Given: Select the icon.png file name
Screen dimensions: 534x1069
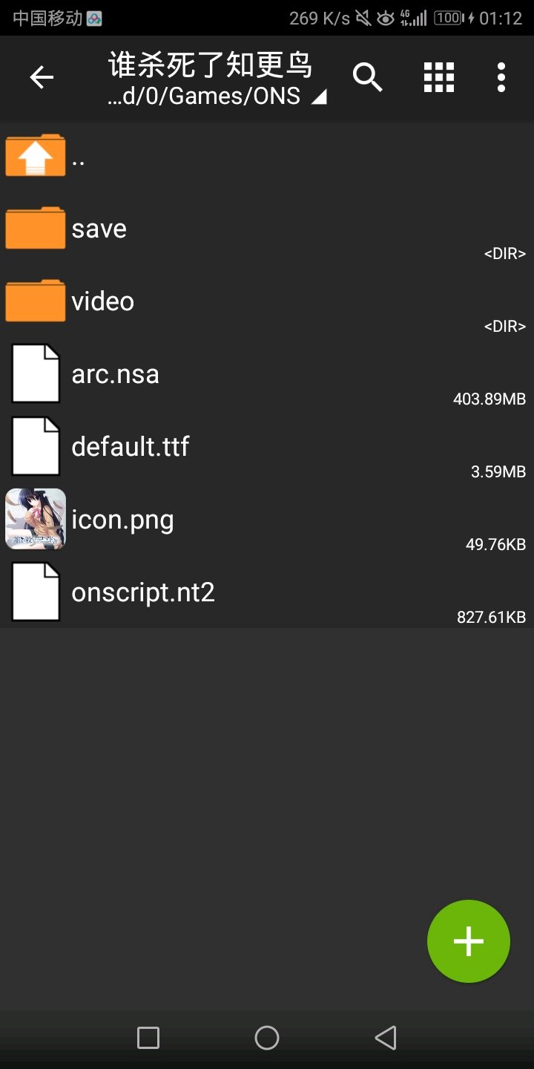Looking at the screenshot, I should [x=122, y=520].
